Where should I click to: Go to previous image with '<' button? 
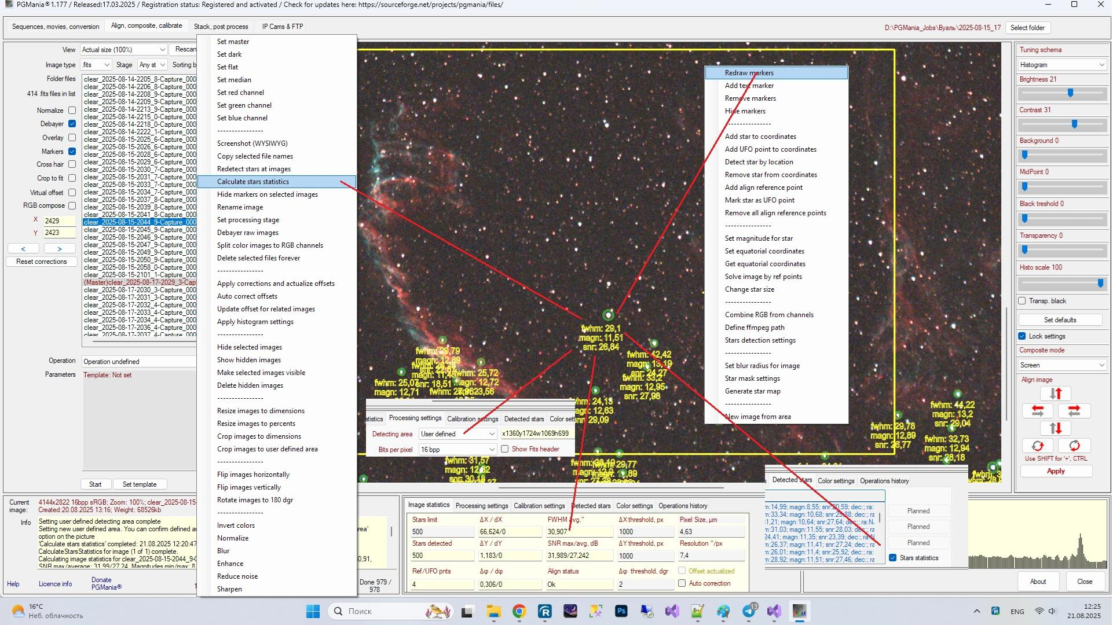point(23,249)
